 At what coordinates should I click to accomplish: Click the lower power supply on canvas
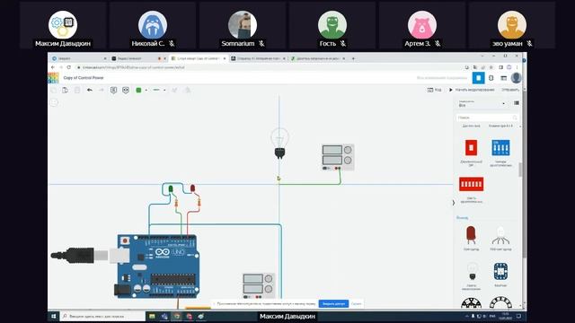[259, 286]
